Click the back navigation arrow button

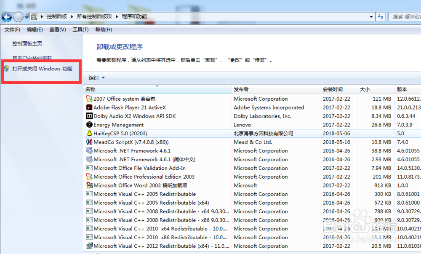coord(7,17)
